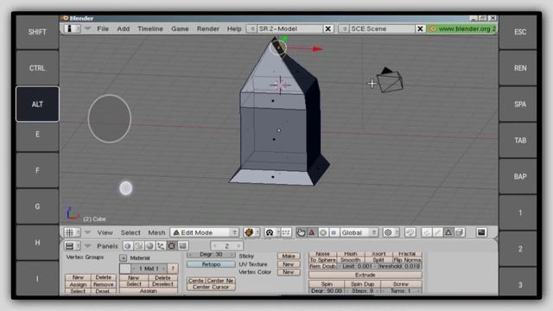Open the rotation/scaling pivot selector
Screen dimensions: 553x311
(x=273, y=232)
